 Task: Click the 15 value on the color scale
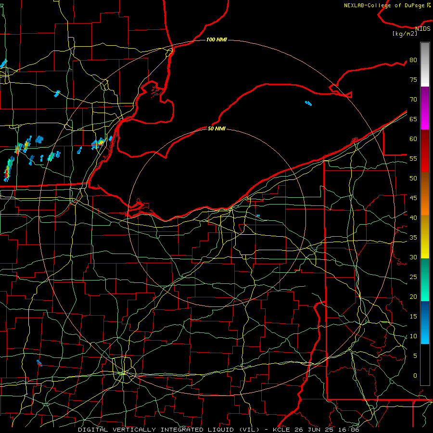pyautogui.click(x=413, y=316)
